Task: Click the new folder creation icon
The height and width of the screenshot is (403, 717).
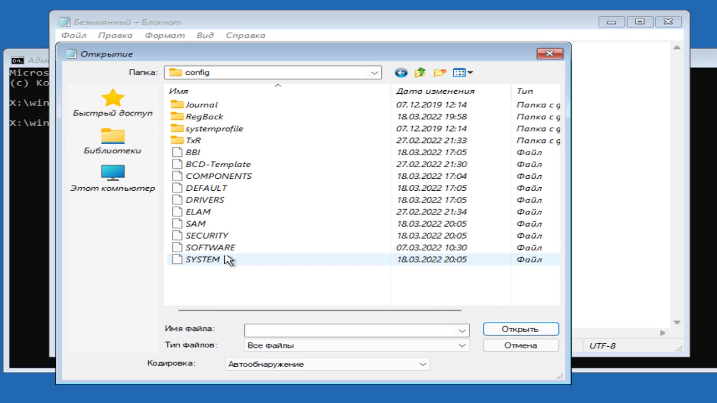Action: click(x=439, y=72)
